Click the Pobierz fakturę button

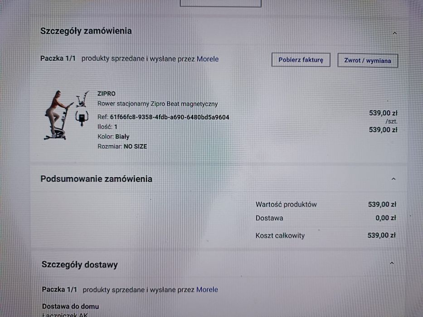point(301,60)
